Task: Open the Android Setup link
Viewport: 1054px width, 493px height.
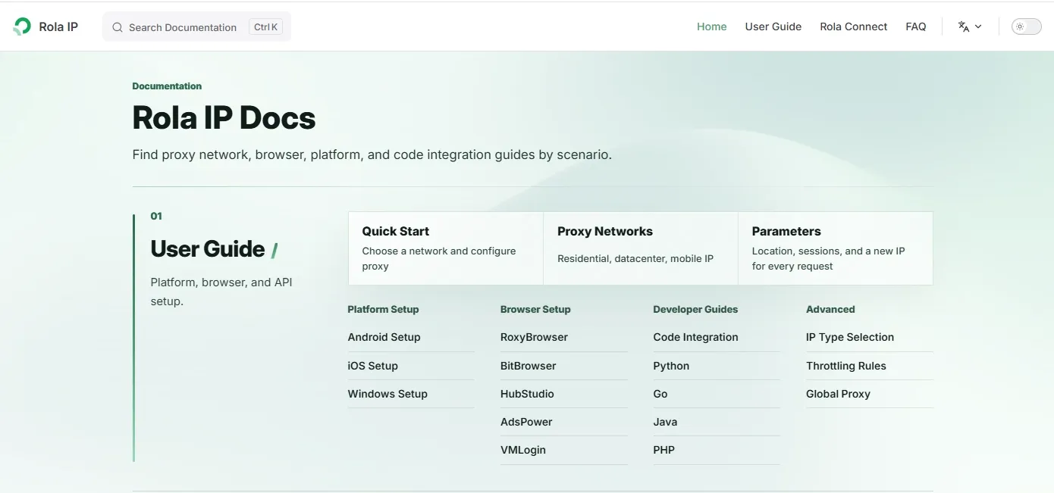Action: [x=384, y=337]
